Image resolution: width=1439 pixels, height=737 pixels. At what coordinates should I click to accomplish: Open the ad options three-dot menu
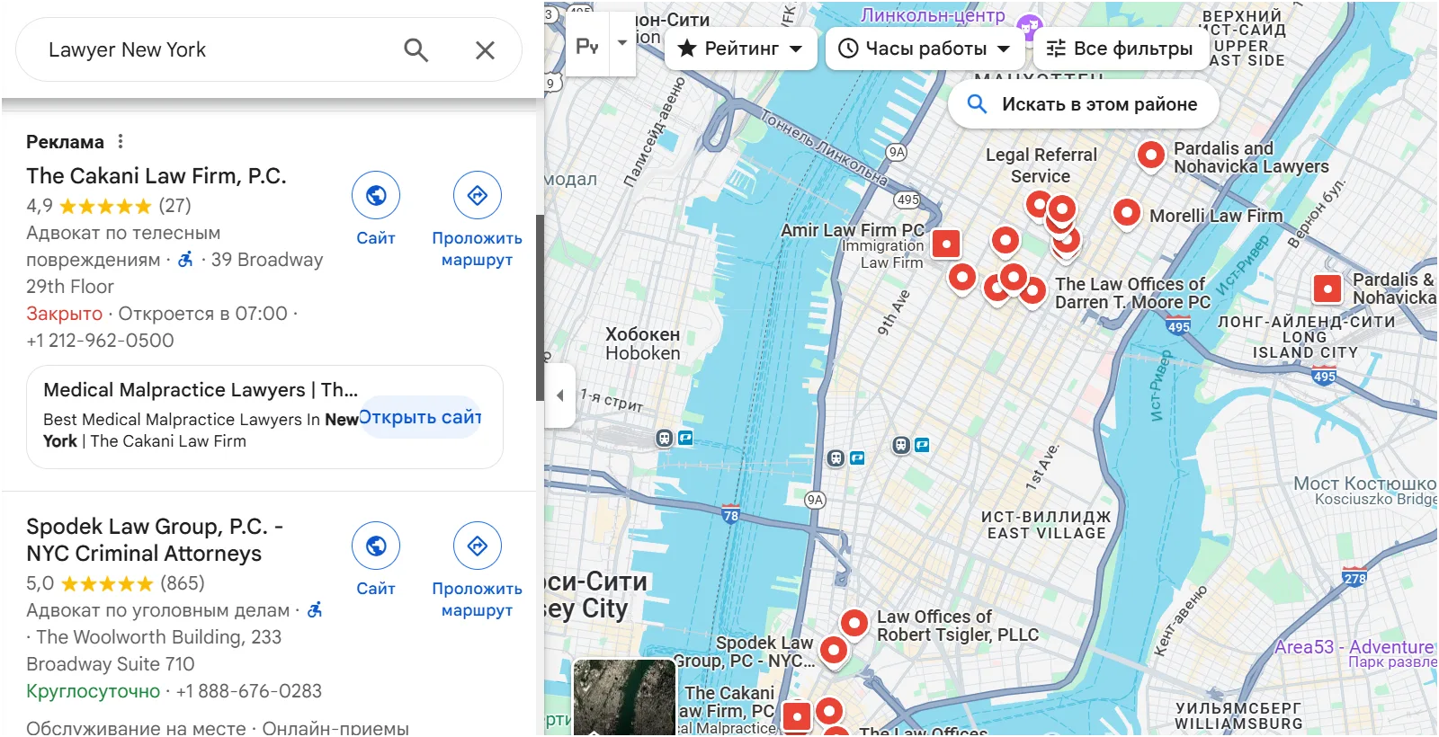[121, 141]
